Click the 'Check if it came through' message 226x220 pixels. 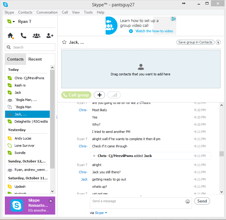(110, 146)
